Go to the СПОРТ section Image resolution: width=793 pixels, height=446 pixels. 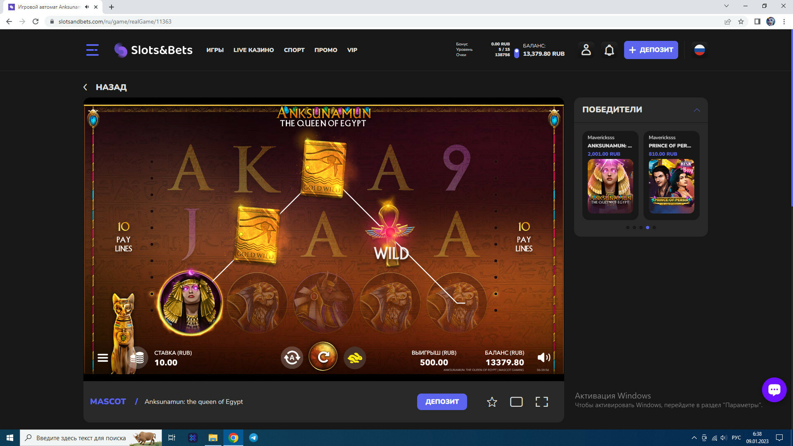tap(294, 50)
